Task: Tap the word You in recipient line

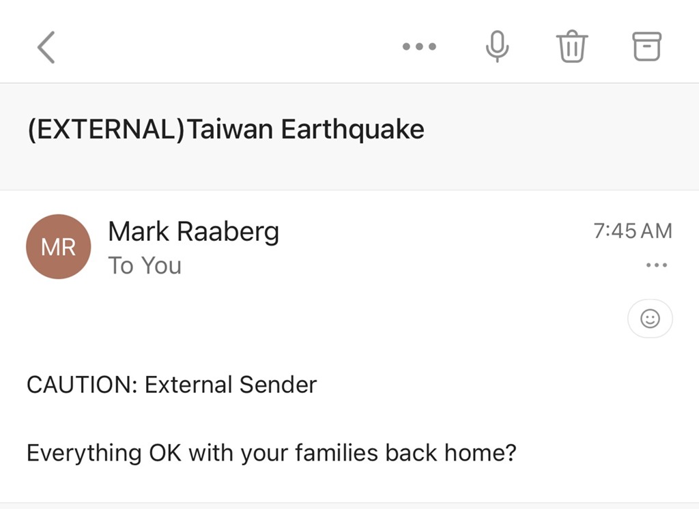Action: (161, 265)
